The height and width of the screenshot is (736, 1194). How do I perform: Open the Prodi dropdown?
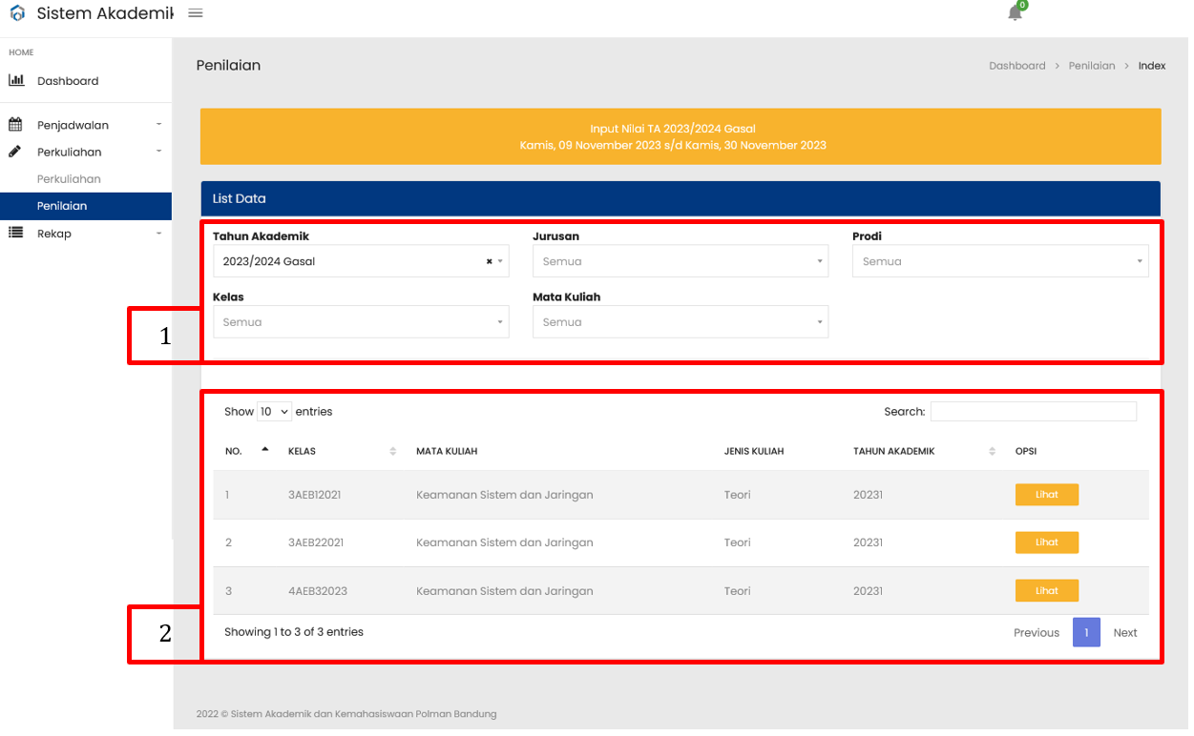click(x=1000, y=261)
